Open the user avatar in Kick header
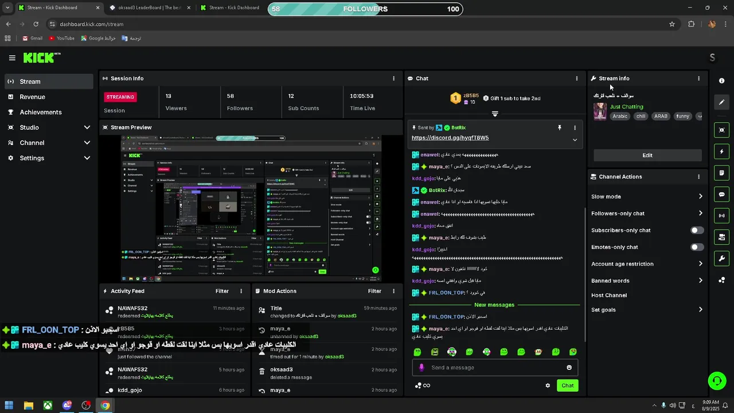 tap(712, 57)
